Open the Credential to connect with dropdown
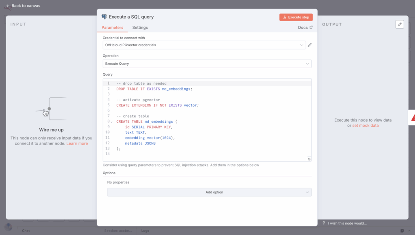 [x=204, y=45]
